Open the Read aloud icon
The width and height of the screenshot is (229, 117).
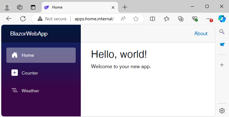click(x=123, y=19)
